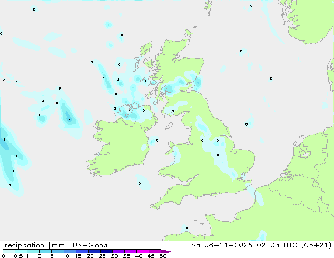Click the '25' legend scale label
The image size is (334, 258).
tap(102, 256)
